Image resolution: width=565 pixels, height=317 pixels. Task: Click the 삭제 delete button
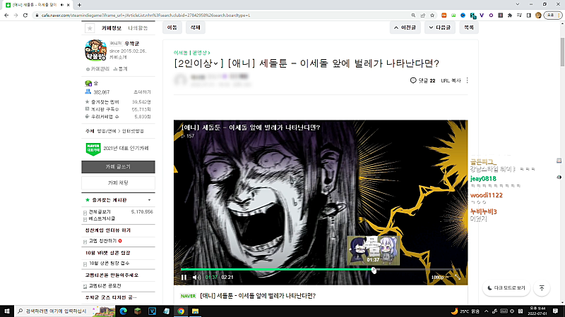pyautogui.click(x=196, y=27)
